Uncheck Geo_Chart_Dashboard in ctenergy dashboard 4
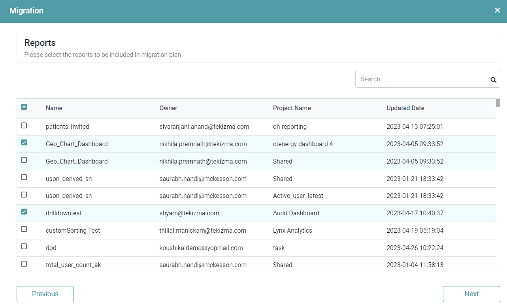Screen dimensions: 507x305 pyautogui.click(x=24, y=143)
